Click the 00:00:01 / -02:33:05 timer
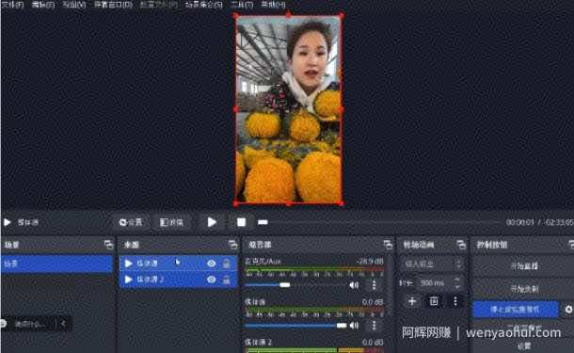The height and width of the screenshot is (353, 574). tap(539, 222)
